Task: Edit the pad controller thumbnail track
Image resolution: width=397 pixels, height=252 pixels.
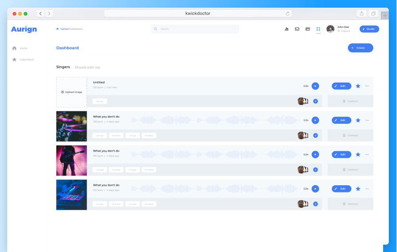Action: [x=342, y=189]
